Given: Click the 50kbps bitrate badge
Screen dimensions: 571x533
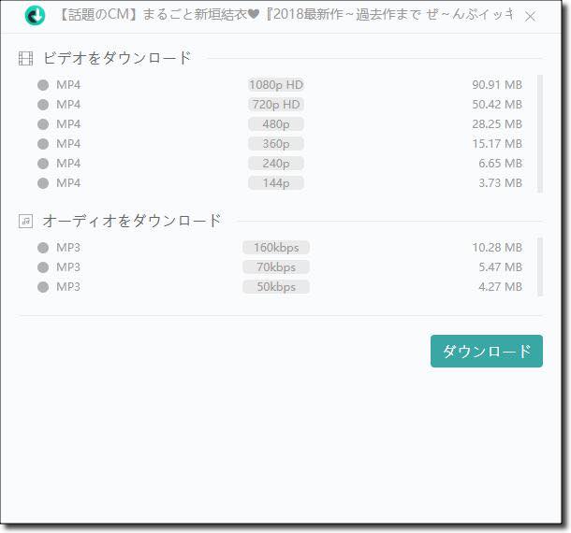Looking at the screenshot, I should (276, 287).
